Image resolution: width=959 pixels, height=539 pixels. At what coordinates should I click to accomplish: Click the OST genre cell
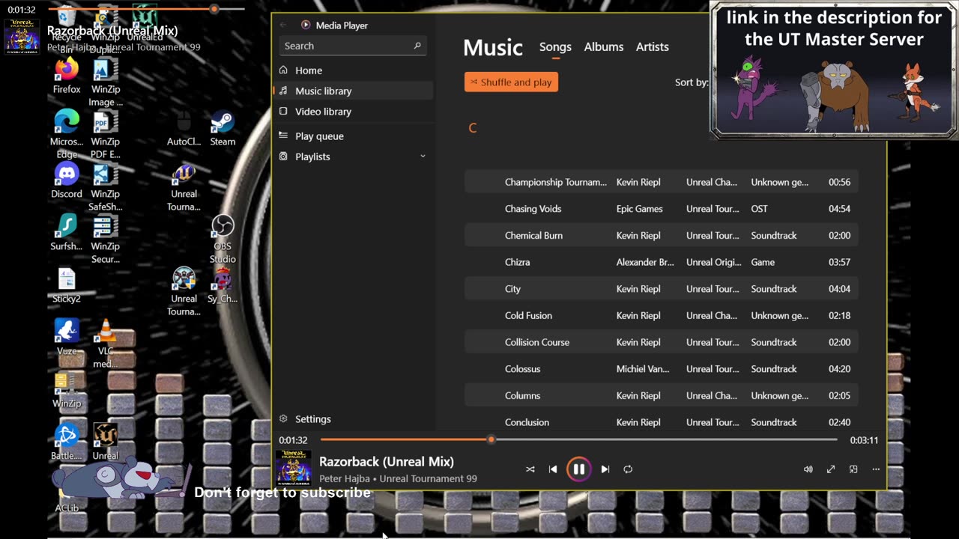click(759, 209)
